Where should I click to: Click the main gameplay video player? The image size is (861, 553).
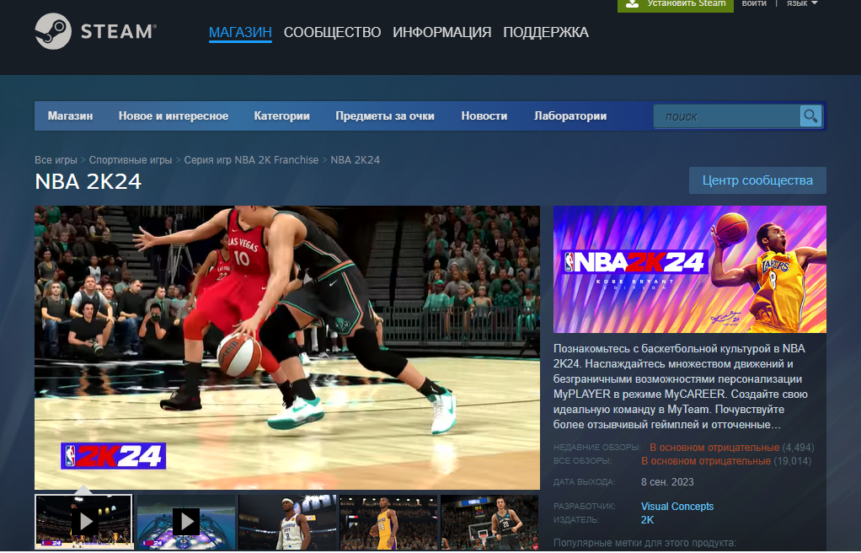287,347
